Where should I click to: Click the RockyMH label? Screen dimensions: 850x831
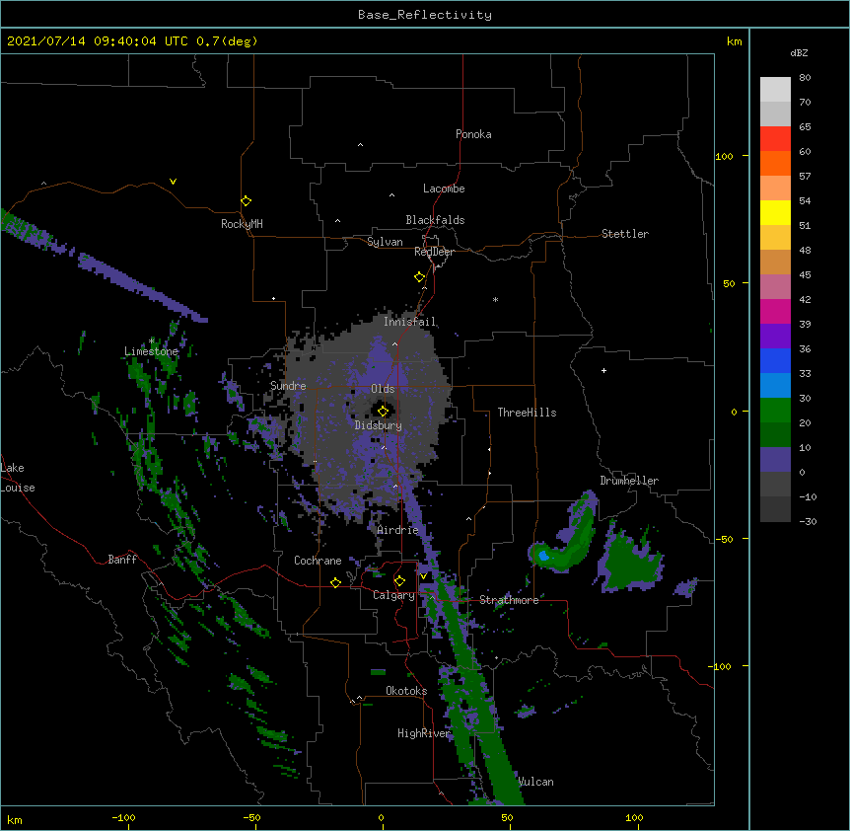[242, 223]
